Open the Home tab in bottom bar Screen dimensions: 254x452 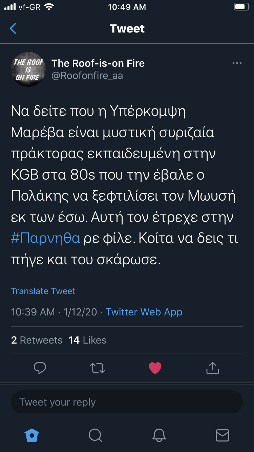tap(32, 435)
